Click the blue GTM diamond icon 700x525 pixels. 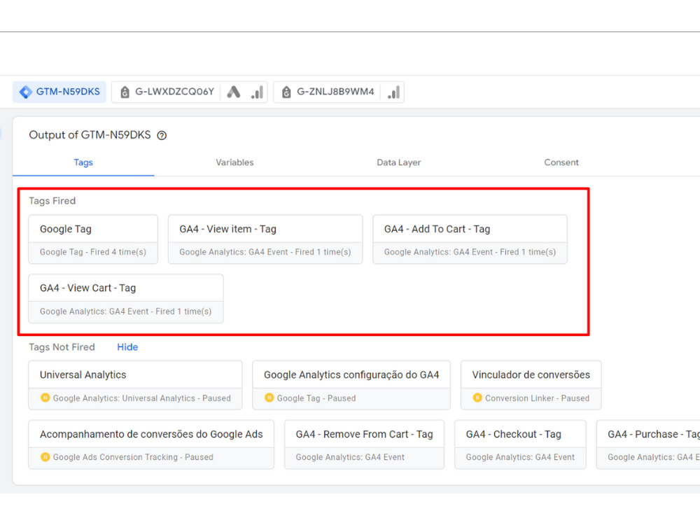point(25,92)
